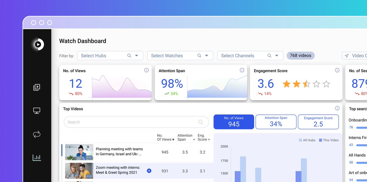The height and width of the screenshot is (182, 367).
Task: Click the 945 views cell
Action: 165,152
